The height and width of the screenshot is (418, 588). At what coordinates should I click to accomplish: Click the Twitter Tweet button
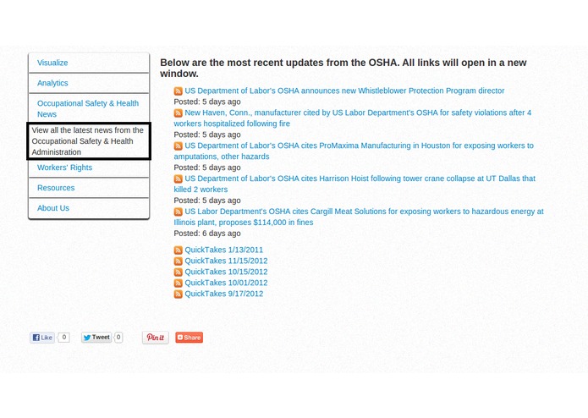[96, 338]
